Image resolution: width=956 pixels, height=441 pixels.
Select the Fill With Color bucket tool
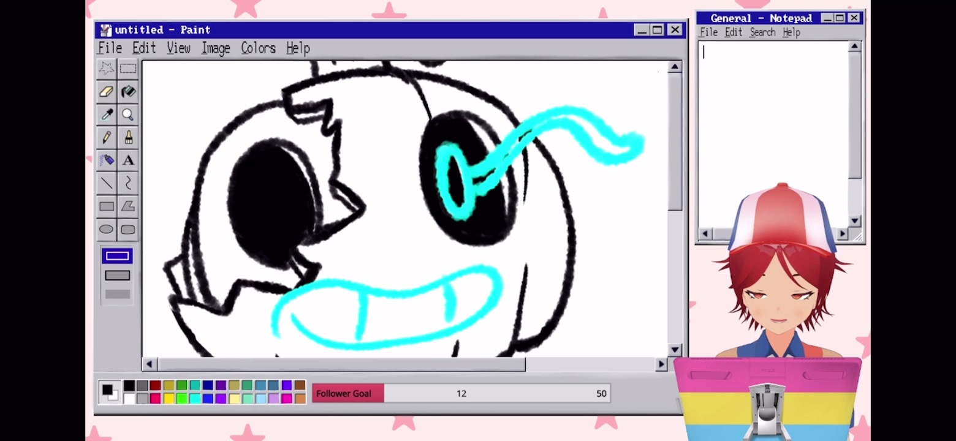click(128, 92)
